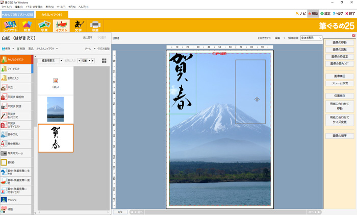Screen dimensions: 357x215
Task: Open the ヘルプ (Help) question mark icon
Action: click(x=338, y=14)
